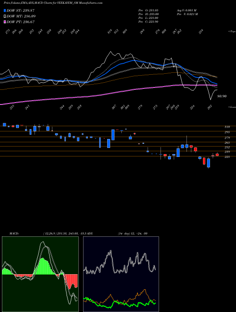Click the price value label ending in 0.90 near the EMA lines
This screenshot has height=312, width=236.
222,96
